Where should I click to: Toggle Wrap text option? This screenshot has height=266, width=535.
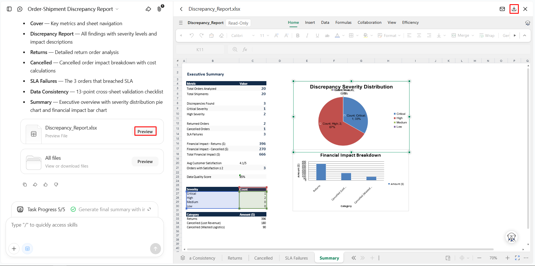pos(487,36)
